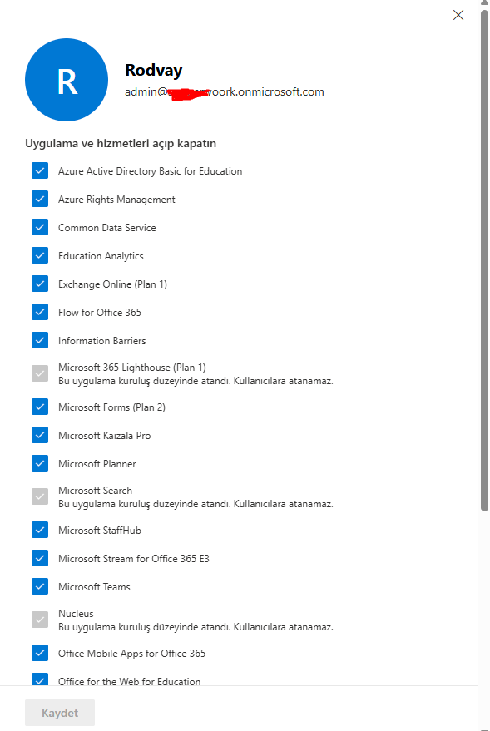Uncheck Office Mobile Apps for Office 365
The width and height of the screenshot is (490, 731).
pyautogui.click(x=40, y=653)
